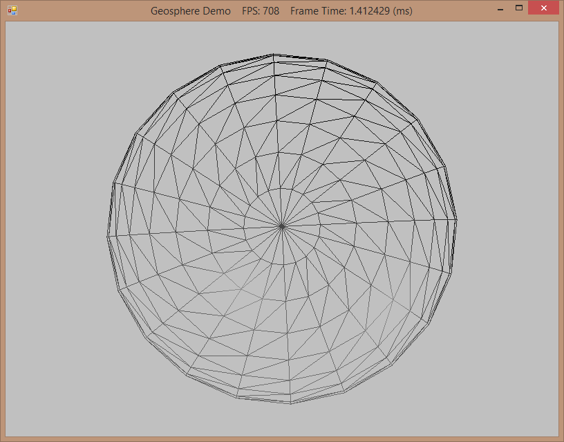The image size is (564, 442).
Task: Click the "Geosphere Demo" title text
Action: [191, 11]
